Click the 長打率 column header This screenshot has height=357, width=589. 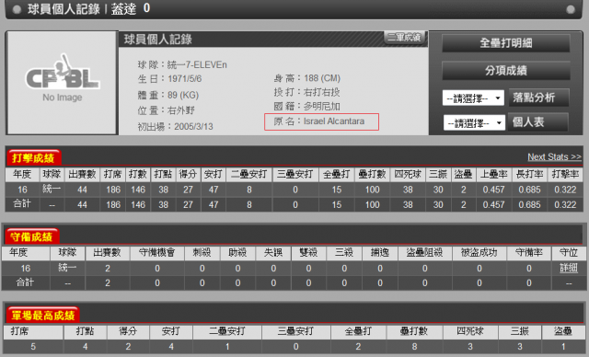click(529, 174)
